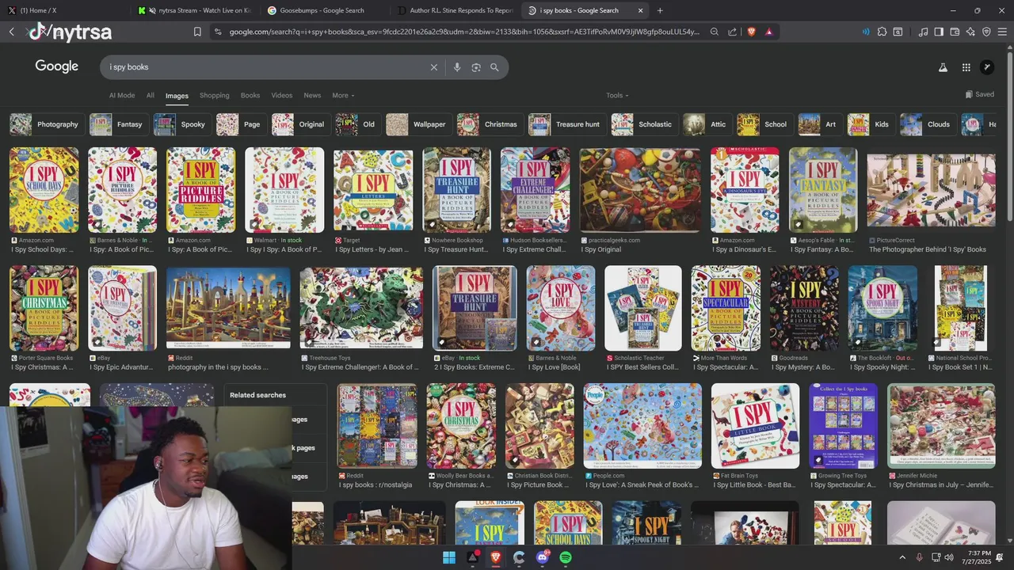Expand the More search filters dropdown
This screenshot has height=570, width=1014.
343,95
